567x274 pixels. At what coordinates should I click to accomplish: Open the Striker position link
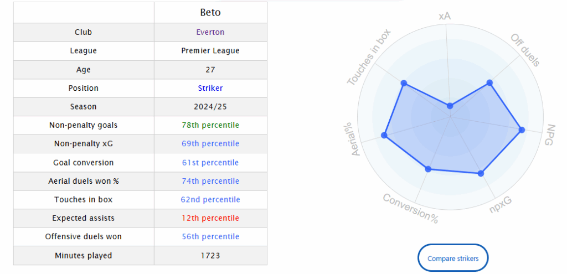click(210, 88)
